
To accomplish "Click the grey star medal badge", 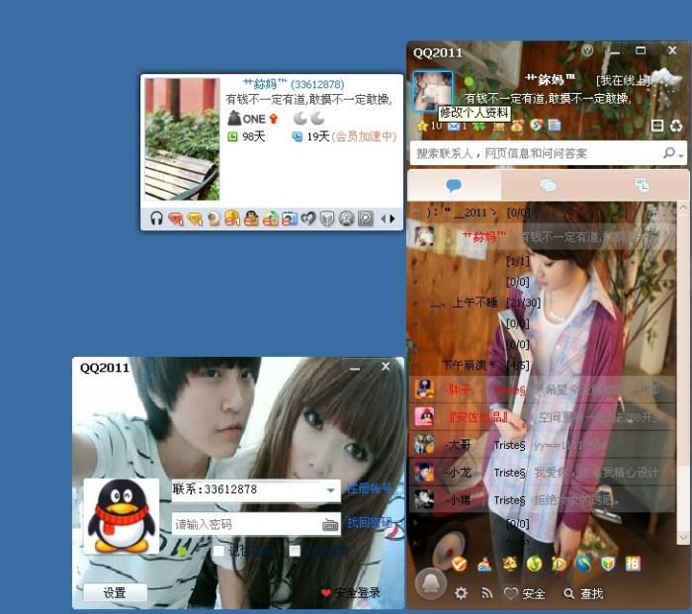I will [x=346, y=219].
